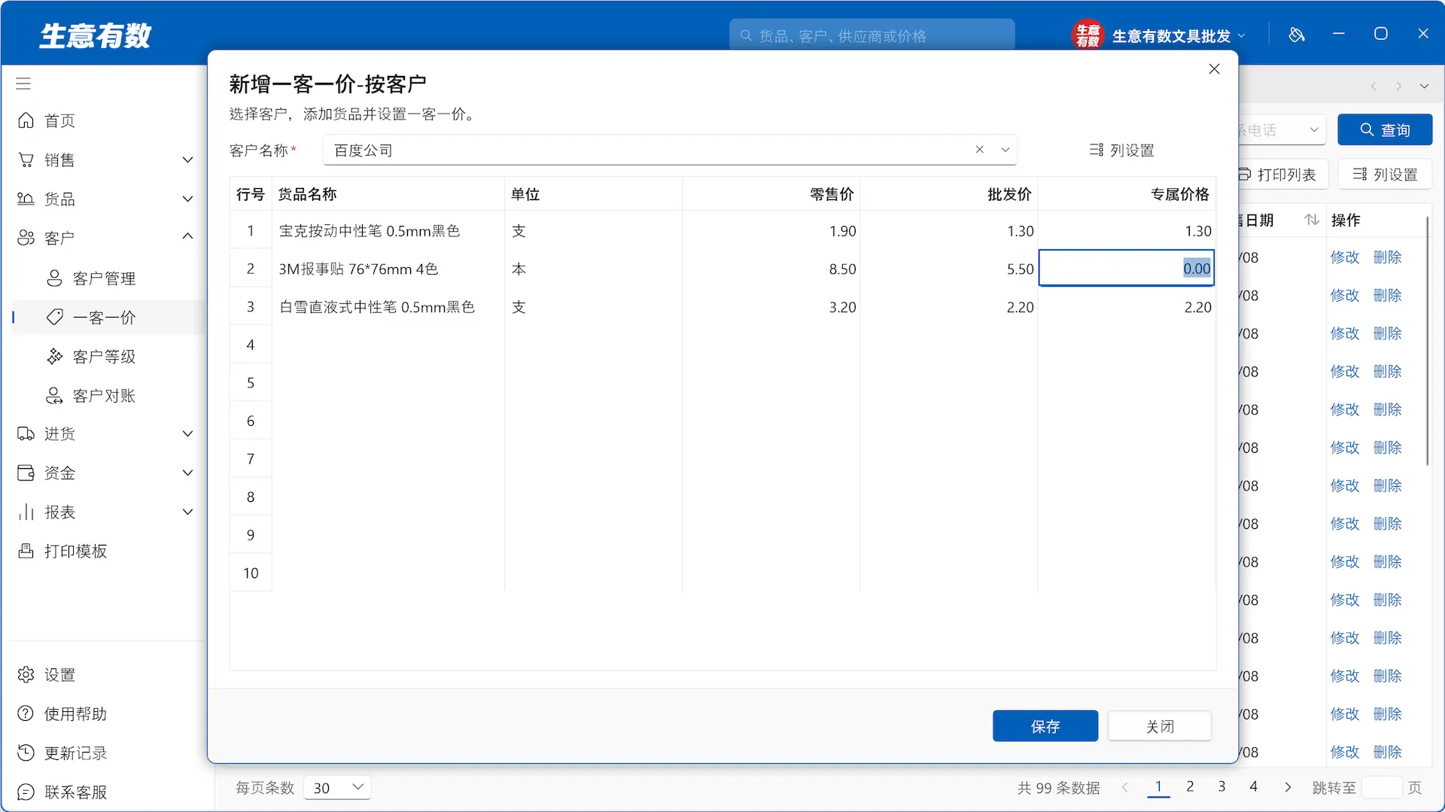The image size is (1445, 812).
Task: Close the 新增一客一价 dialog with X
Action: pyautogui.click(x=1214, y=68)
